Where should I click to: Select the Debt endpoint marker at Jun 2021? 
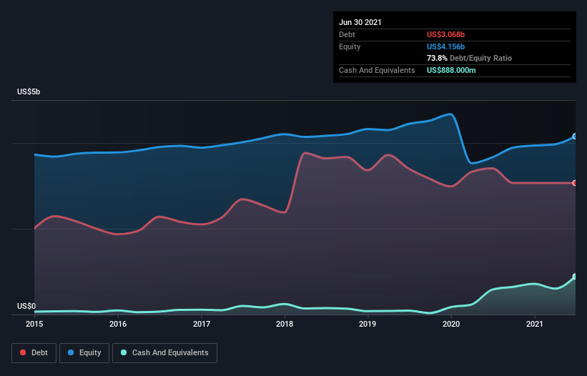[575, 183]
